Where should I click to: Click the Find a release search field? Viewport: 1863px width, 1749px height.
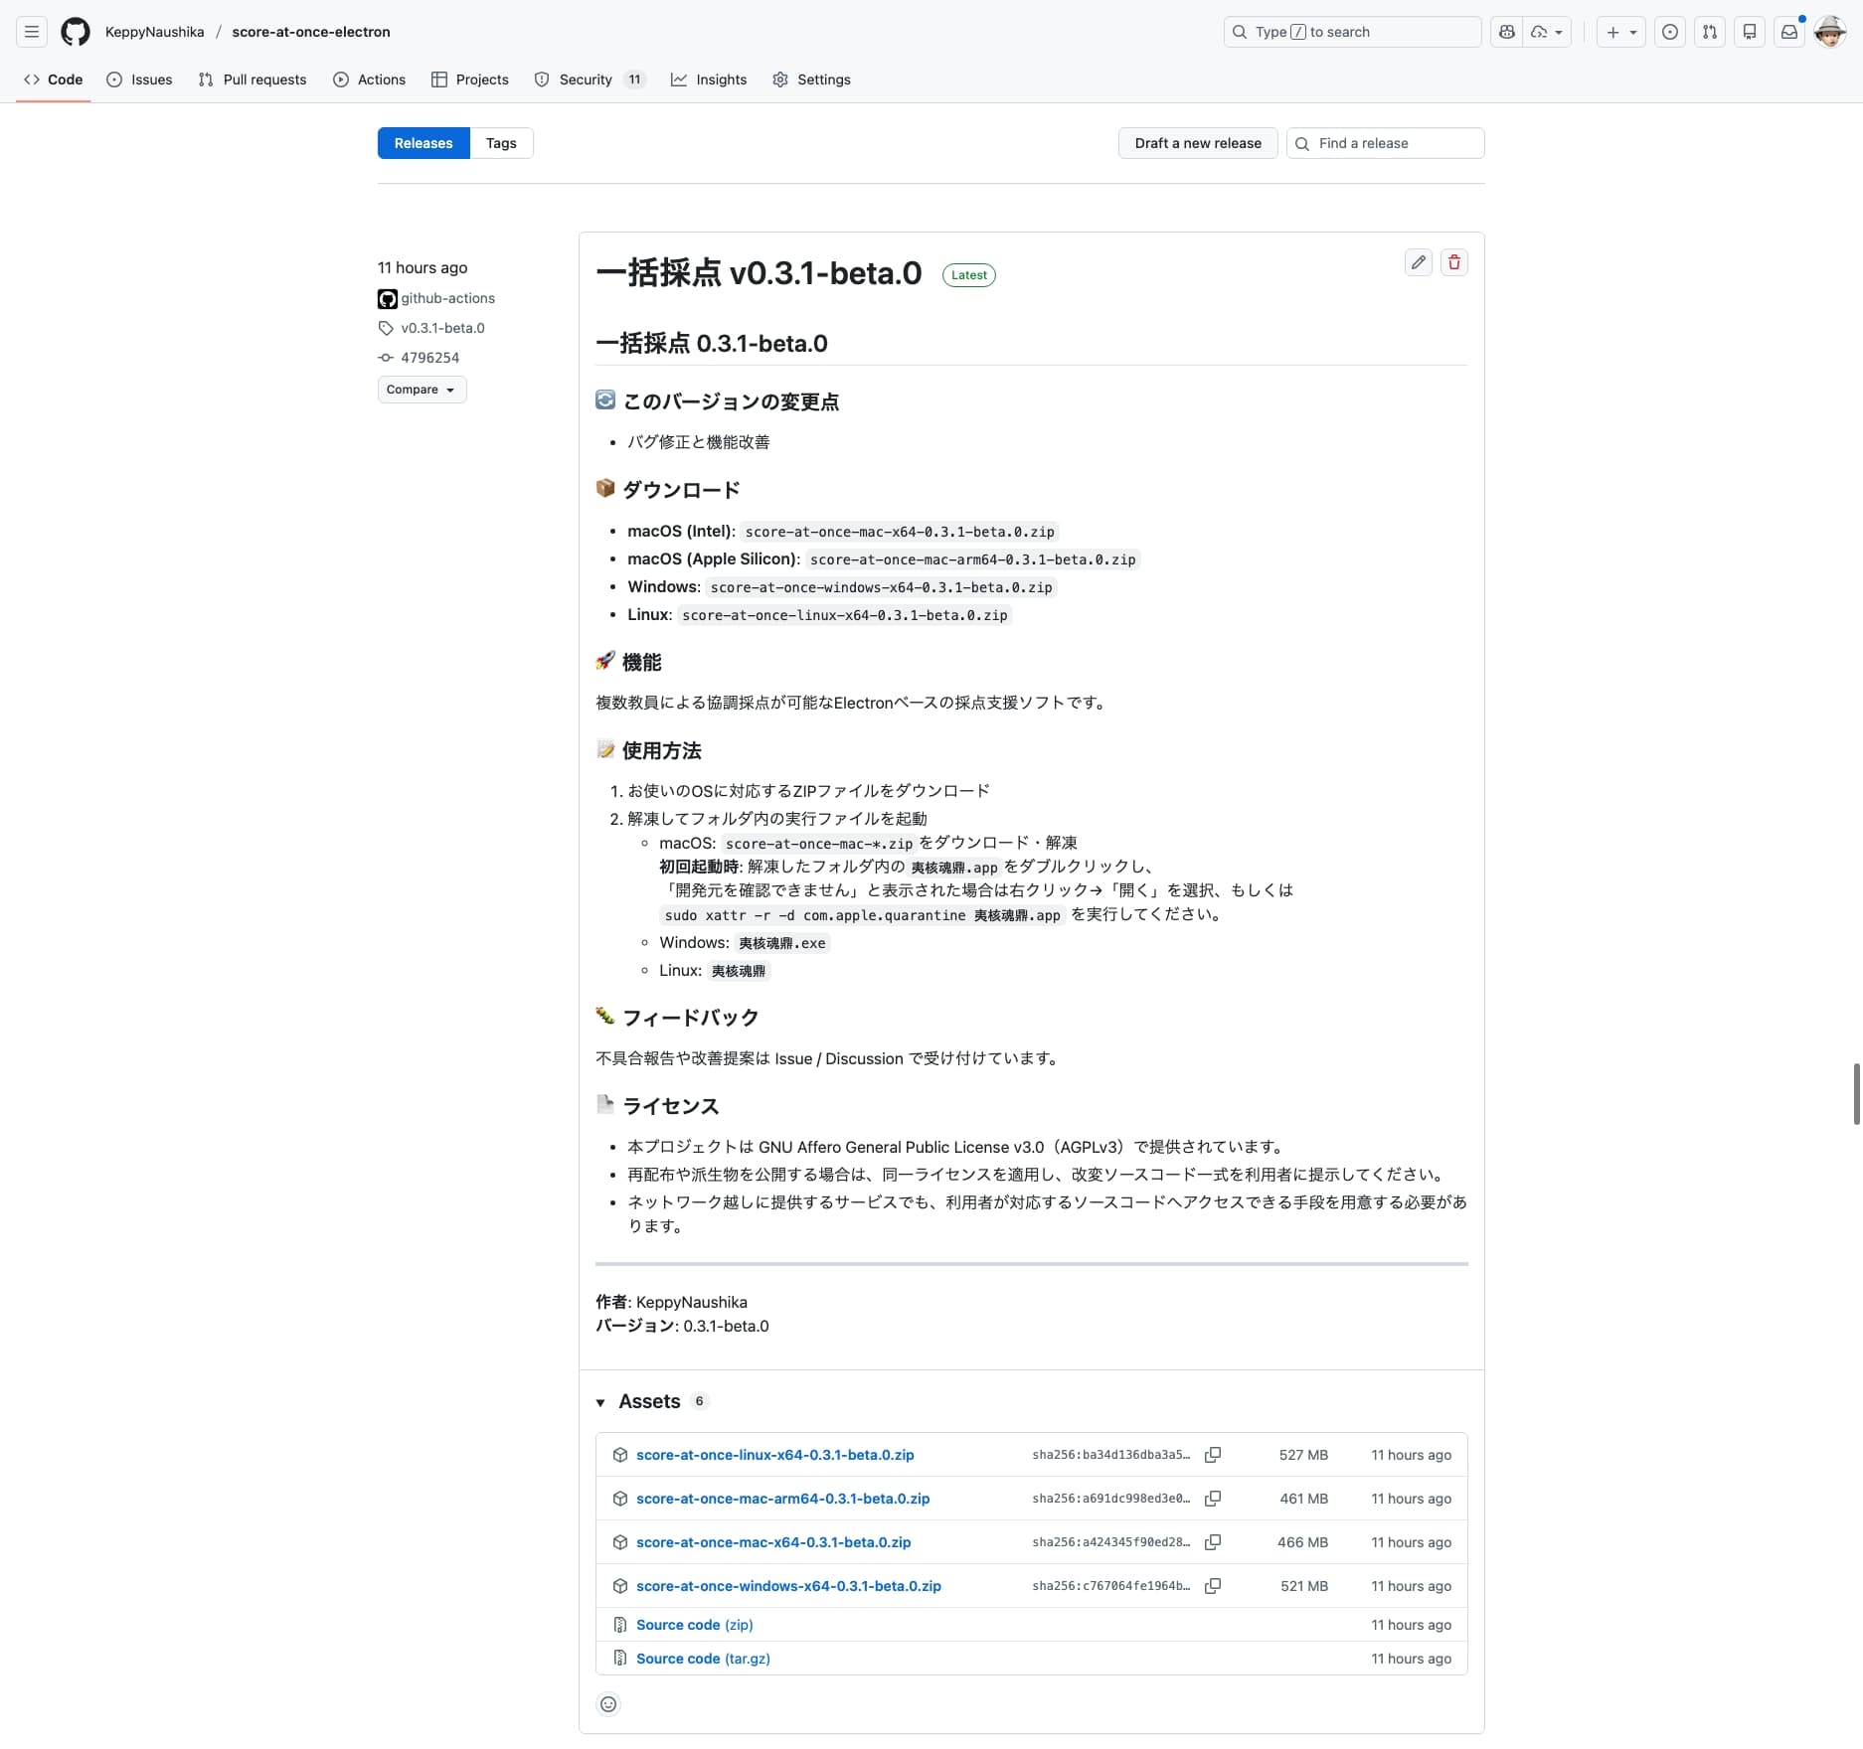click(1385, 142)
